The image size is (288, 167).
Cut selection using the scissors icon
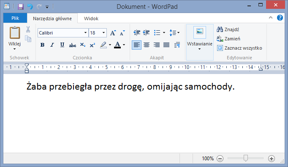28,29
